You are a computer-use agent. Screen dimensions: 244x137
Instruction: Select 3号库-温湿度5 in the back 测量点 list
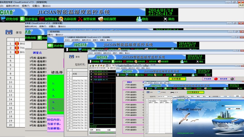click(38, 93)
